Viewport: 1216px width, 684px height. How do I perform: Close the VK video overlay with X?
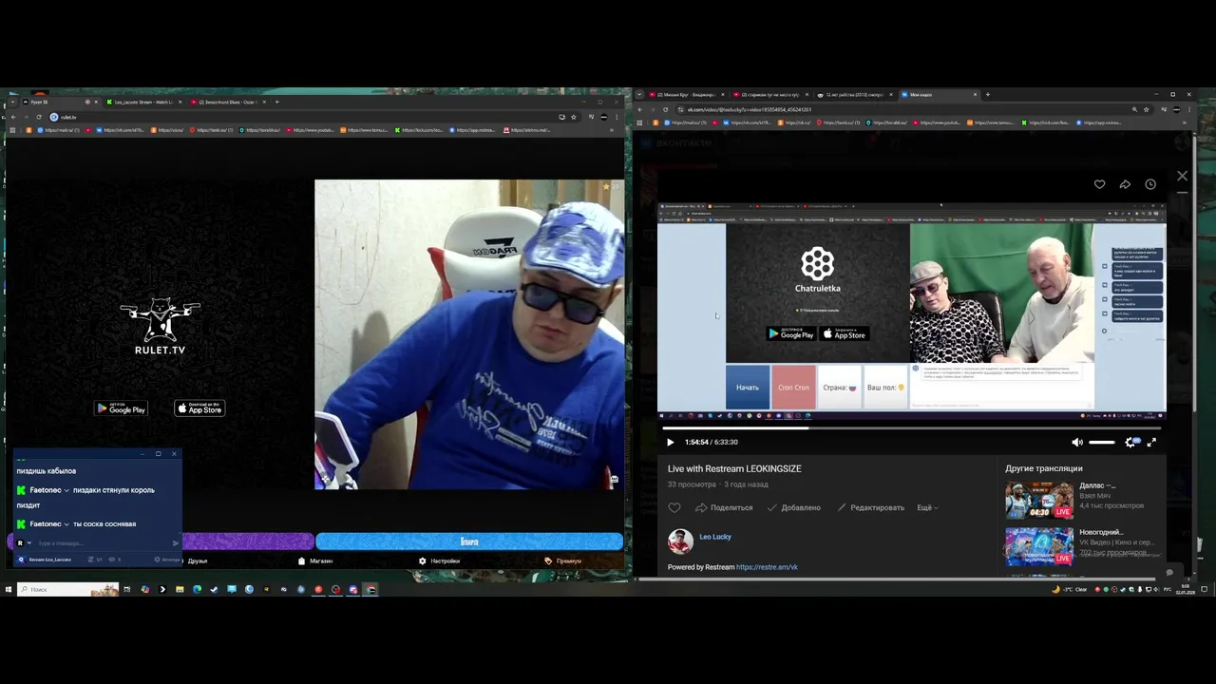click(x=1182, y=176)
